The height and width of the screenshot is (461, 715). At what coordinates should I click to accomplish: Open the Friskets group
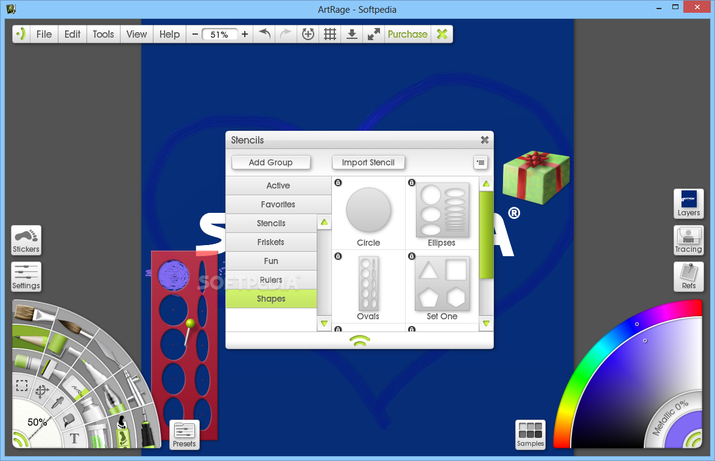[271, 242]
